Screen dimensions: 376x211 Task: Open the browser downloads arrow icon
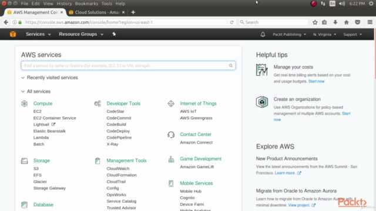[335, 22]
